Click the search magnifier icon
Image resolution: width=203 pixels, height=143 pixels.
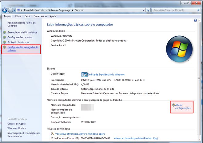tap(198, 10)
